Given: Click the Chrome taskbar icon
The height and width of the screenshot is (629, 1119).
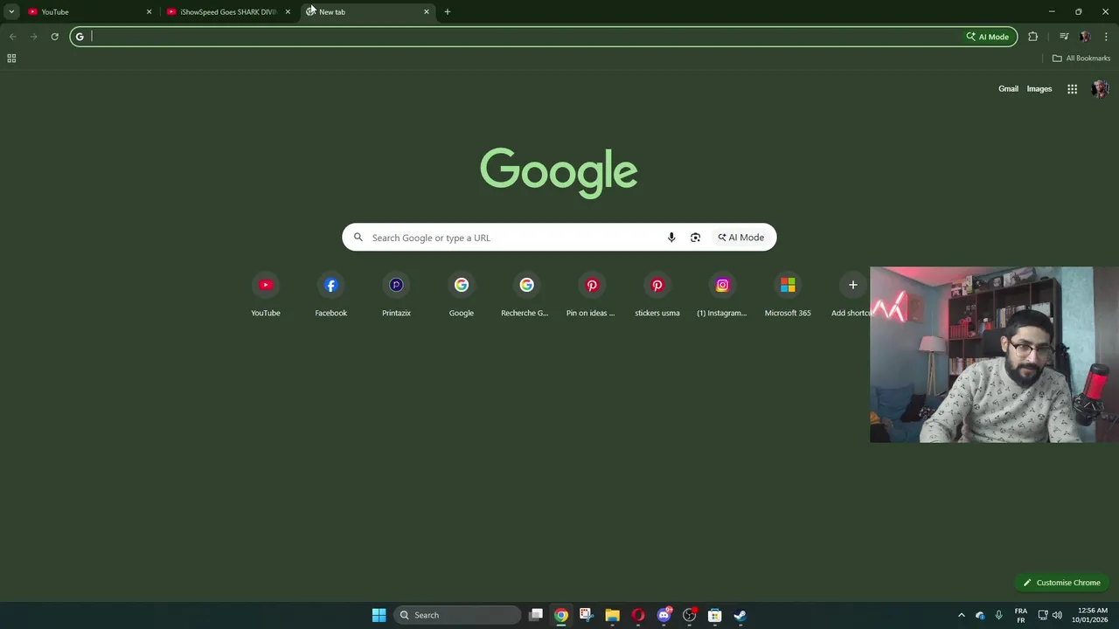Looking at the screenshot, I should [x=561, y=615].
